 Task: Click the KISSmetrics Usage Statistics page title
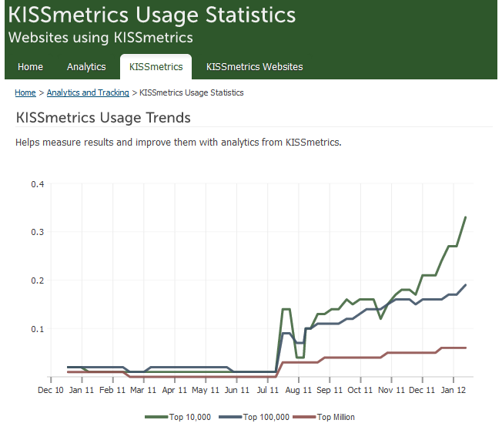[152, 15]
